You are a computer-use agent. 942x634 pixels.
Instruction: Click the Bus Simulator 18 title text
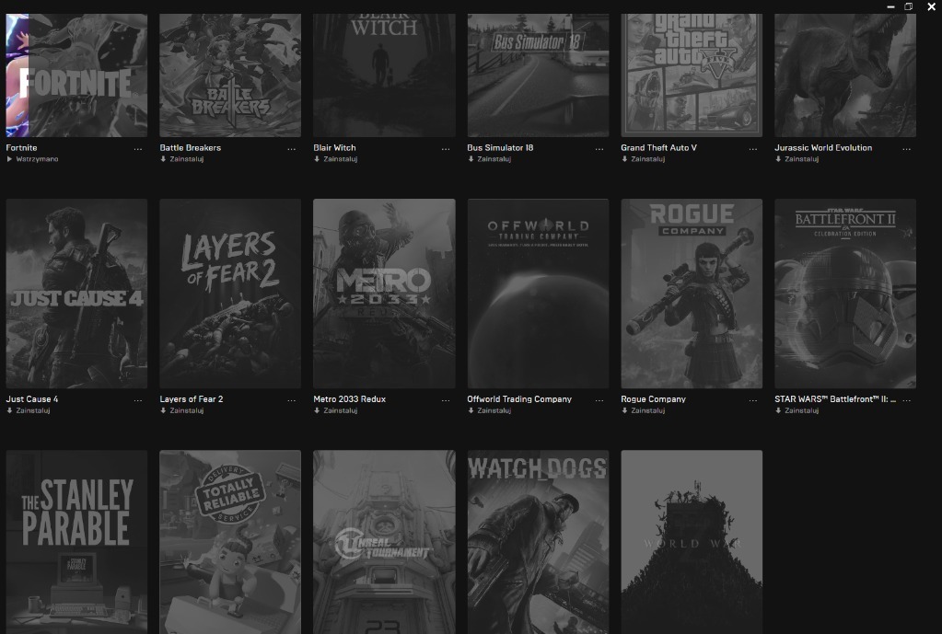click(500, 148)
